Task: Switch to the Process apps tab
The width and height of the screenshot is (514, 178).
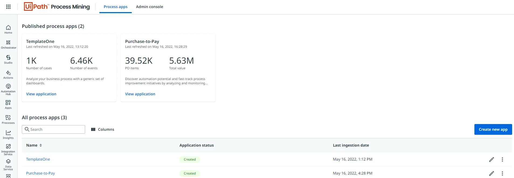Action: 116,7
